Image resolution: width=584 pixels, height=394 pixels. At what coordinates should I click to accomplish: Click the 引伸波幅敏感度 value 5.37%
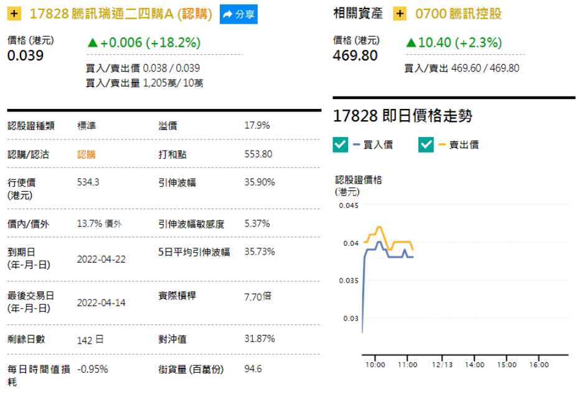[257, 223]
